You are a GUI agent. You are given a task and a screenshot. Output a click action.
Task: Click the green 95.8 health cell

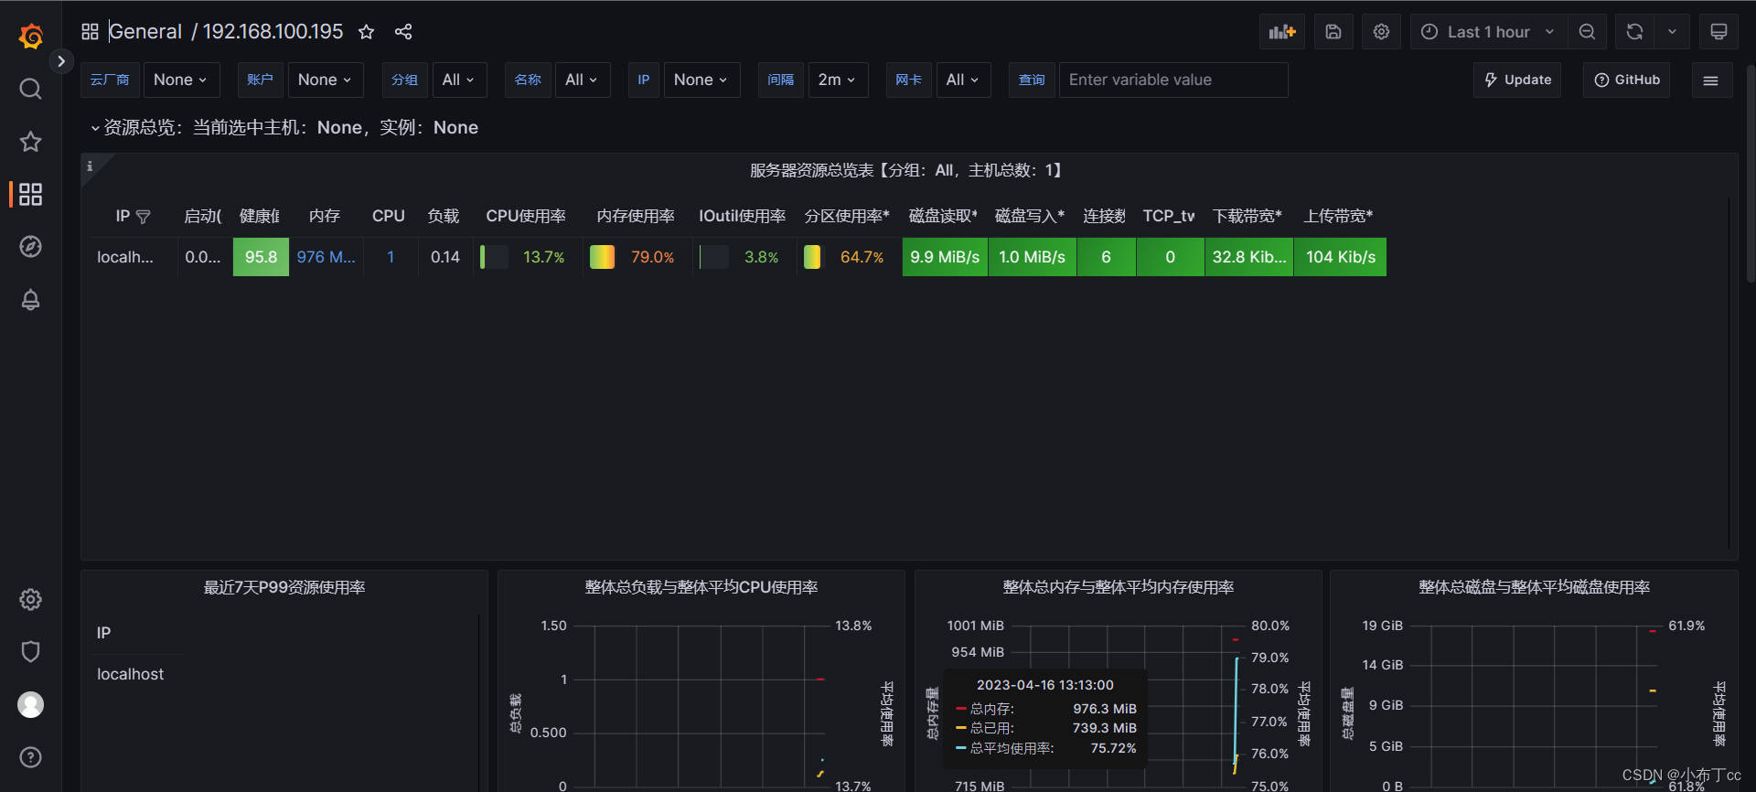tap(261, 257)
